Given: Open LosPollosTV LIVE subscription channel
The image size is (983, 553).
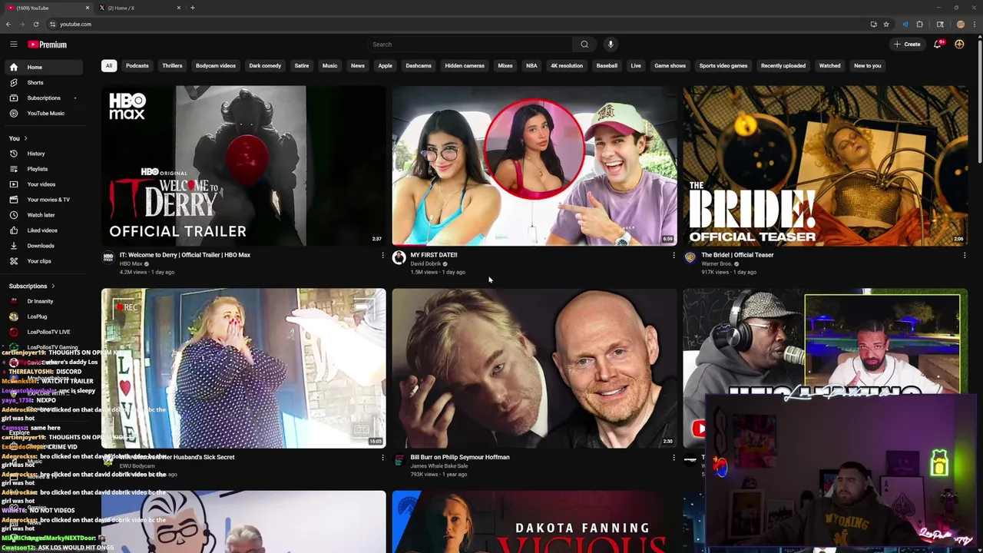Looking at the screenshot, I should click(48, 332).
